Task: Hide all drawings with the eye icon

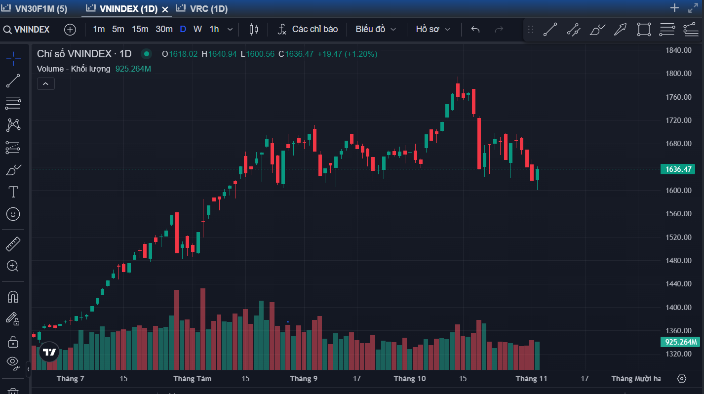Action: point(13,362)
